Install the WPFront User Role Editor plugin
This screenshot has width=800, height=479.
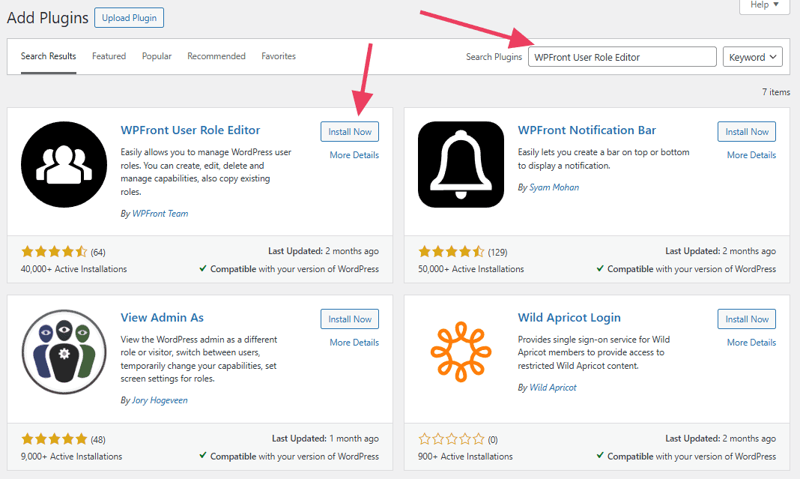349,131
